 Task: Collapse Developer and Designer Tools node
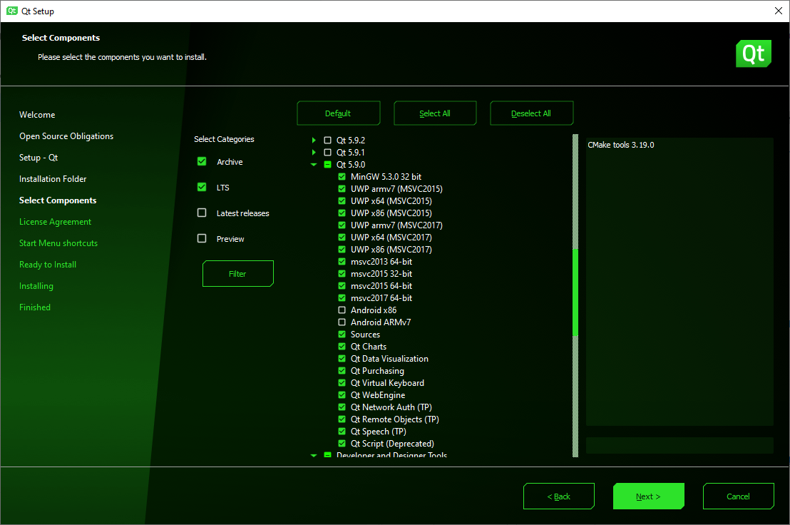point(314,455)
